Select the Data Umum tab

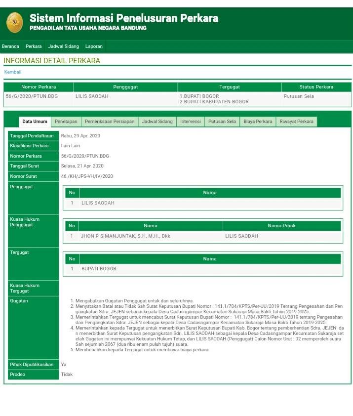pyautogui.click(x=35, y=122)
